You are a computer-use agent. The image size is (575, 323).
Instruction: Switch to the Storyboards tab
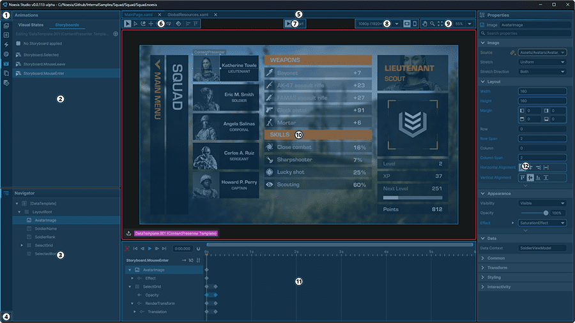coord(67,25)
